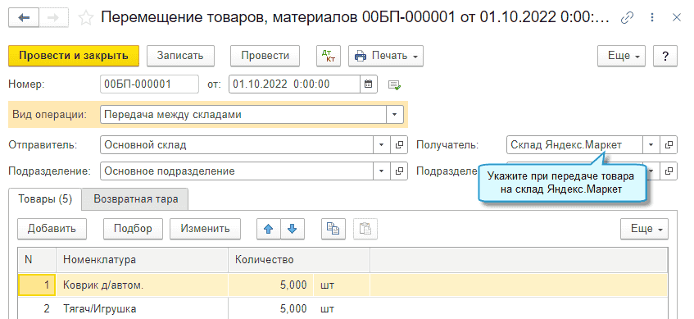
Task: Switch to the Возвратная тара tab
Action: pyautogui.click(x=136, y=199)
